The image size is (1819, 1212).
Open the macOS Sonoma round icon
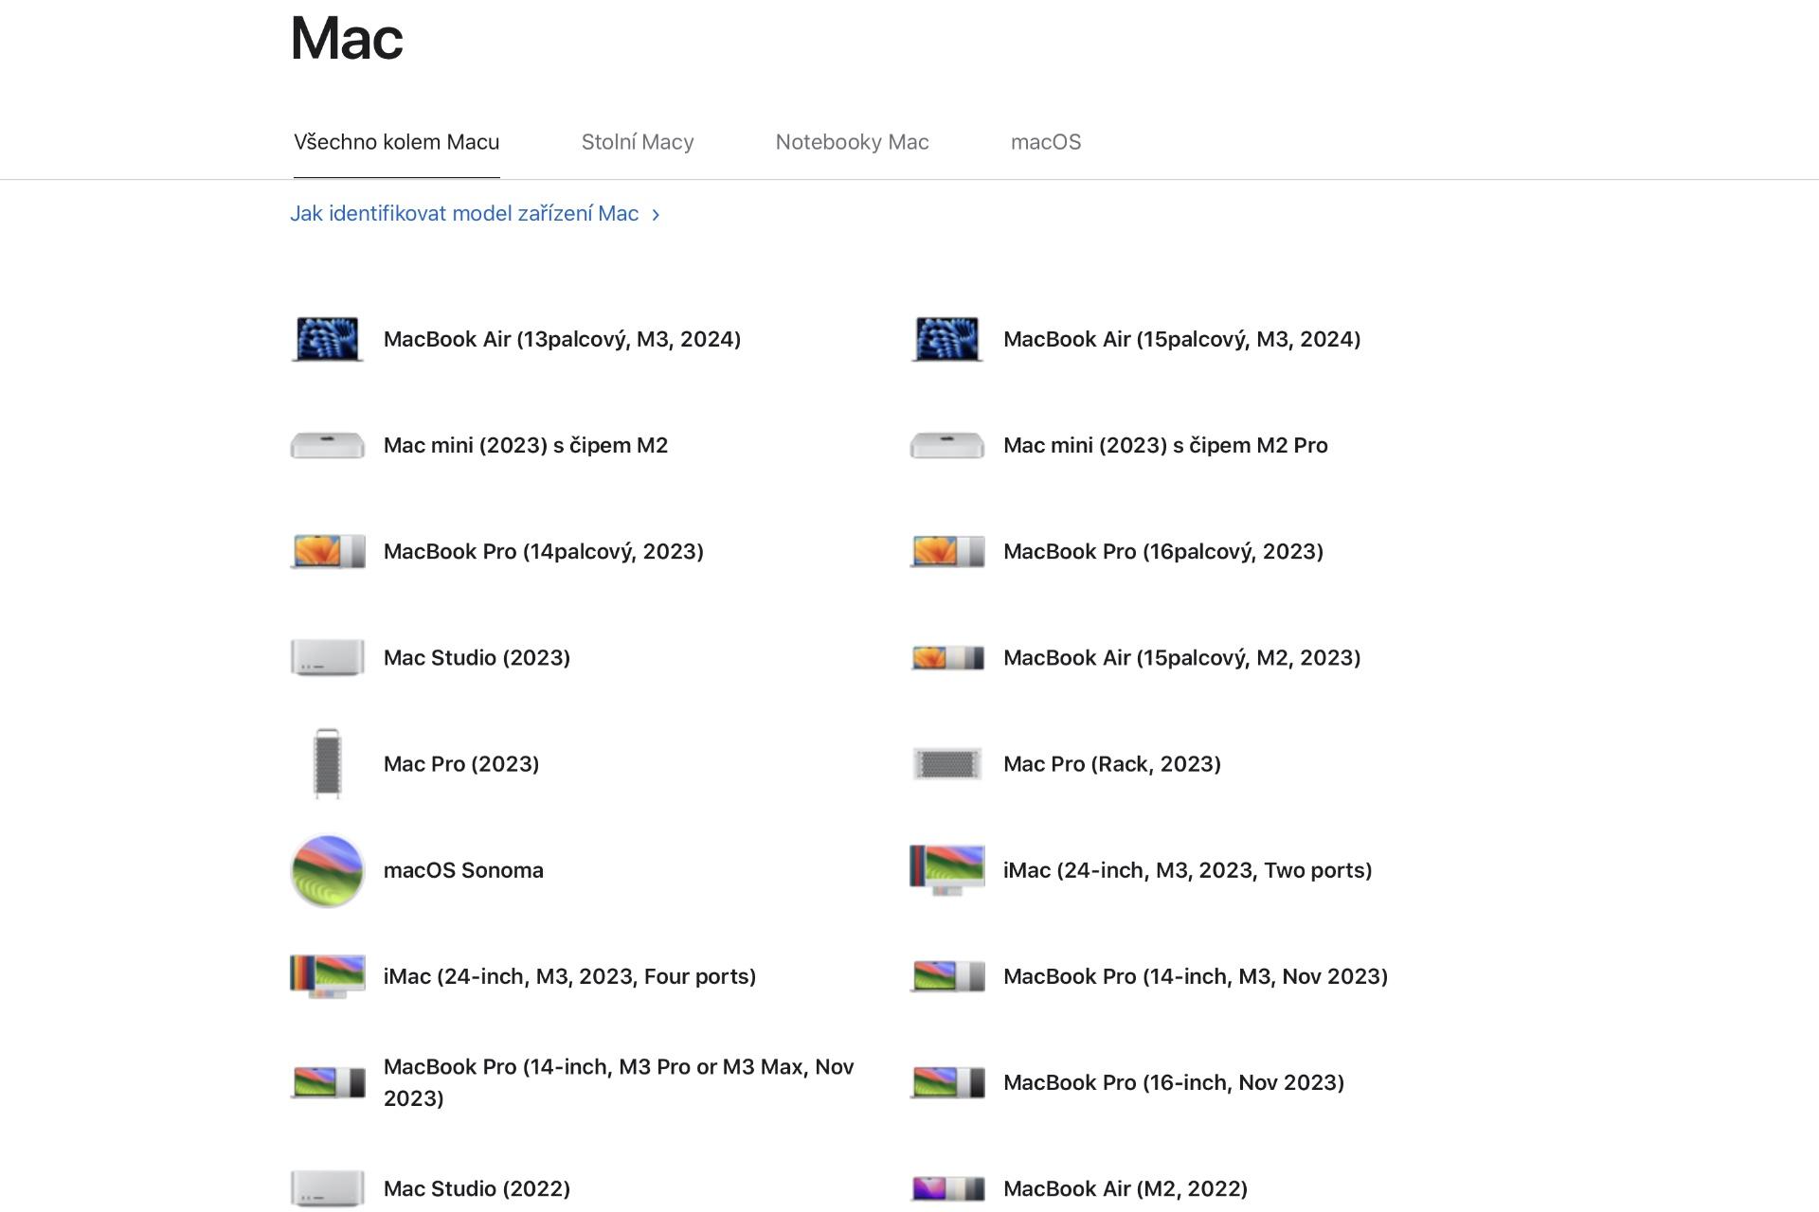click(x=327, y=870)
